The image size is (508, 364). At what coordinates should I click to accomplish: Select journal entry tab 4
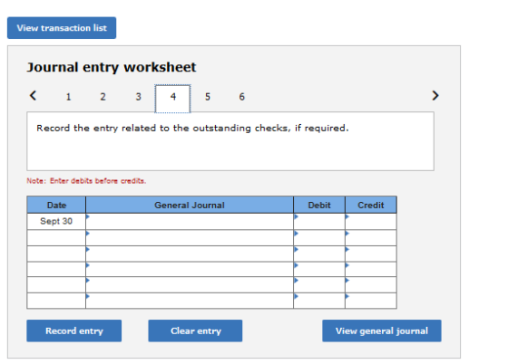(x=172, y=99)
